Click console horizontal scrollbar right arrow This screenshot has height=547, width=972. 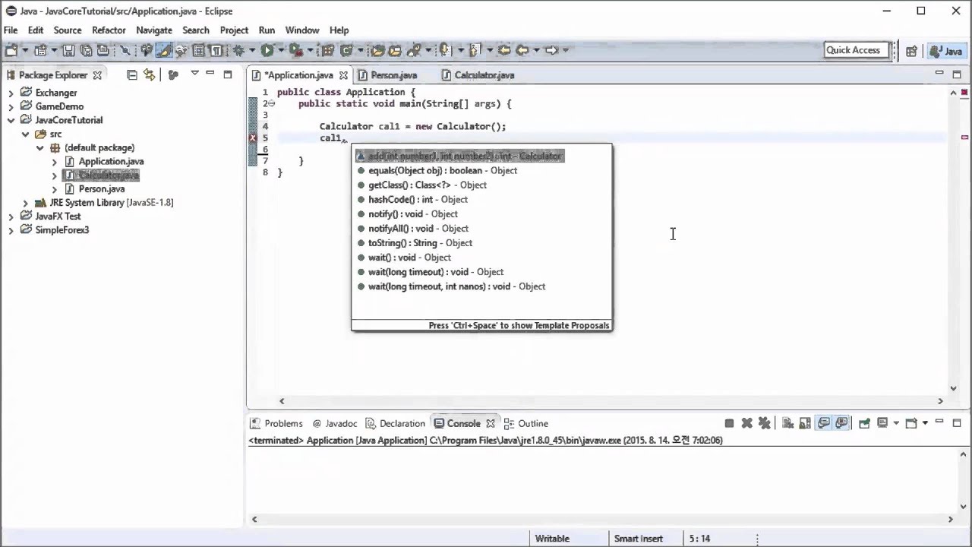pyautogui.click(x=951, y=520)
